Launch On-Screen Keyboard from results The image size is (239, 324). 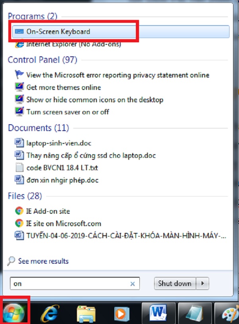pos(58,32)
